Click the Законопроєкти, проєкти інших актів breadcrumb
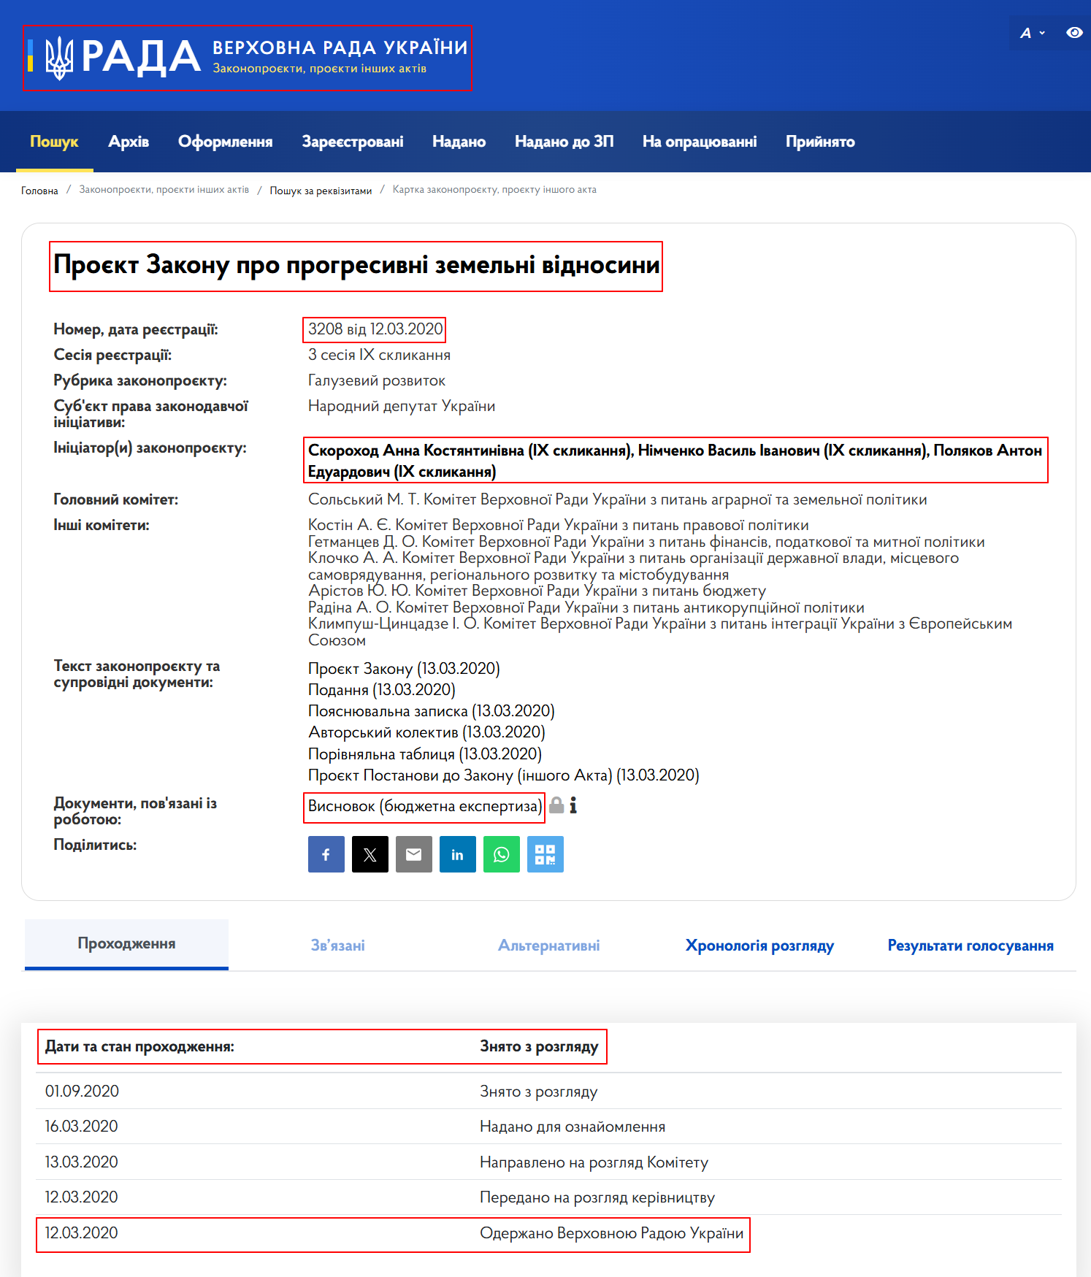This screenshot has height=1277, width=1091. (164, 190)
